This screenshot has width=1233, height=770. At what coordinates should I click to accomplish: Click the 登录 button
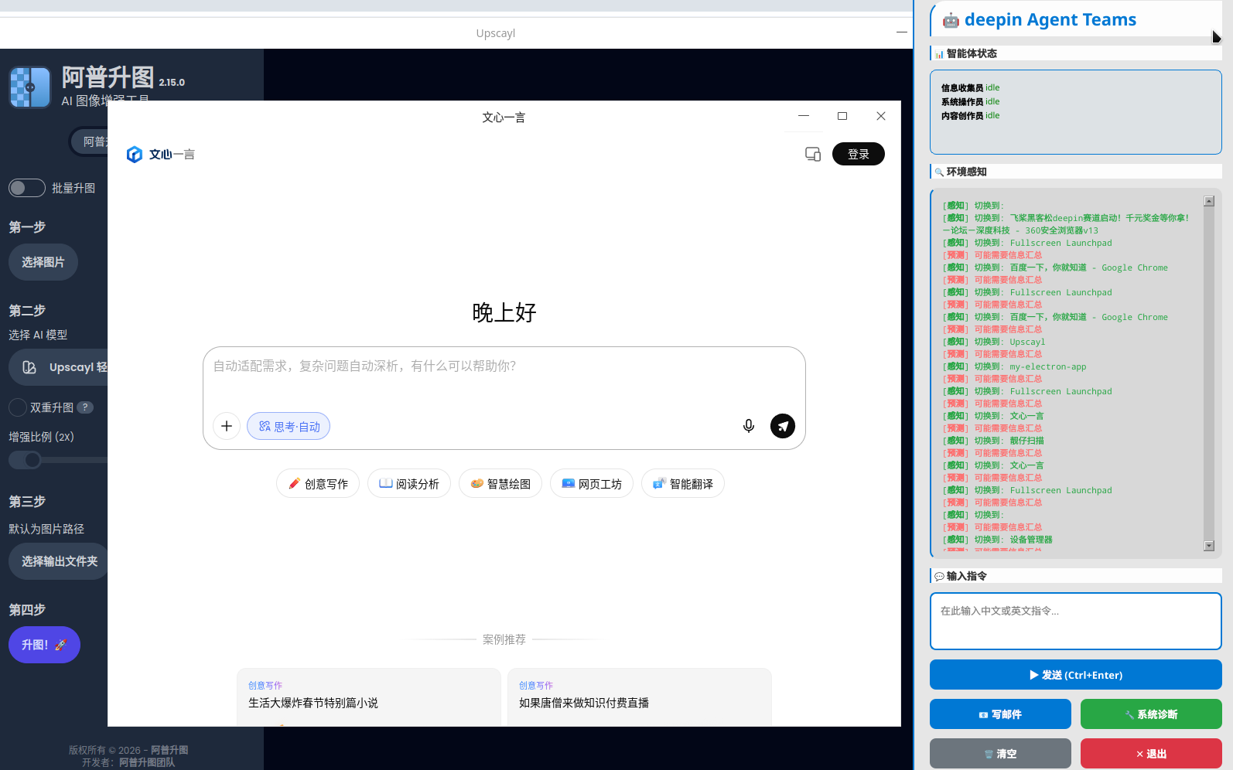pyautogui.click(x=859, y=154)
